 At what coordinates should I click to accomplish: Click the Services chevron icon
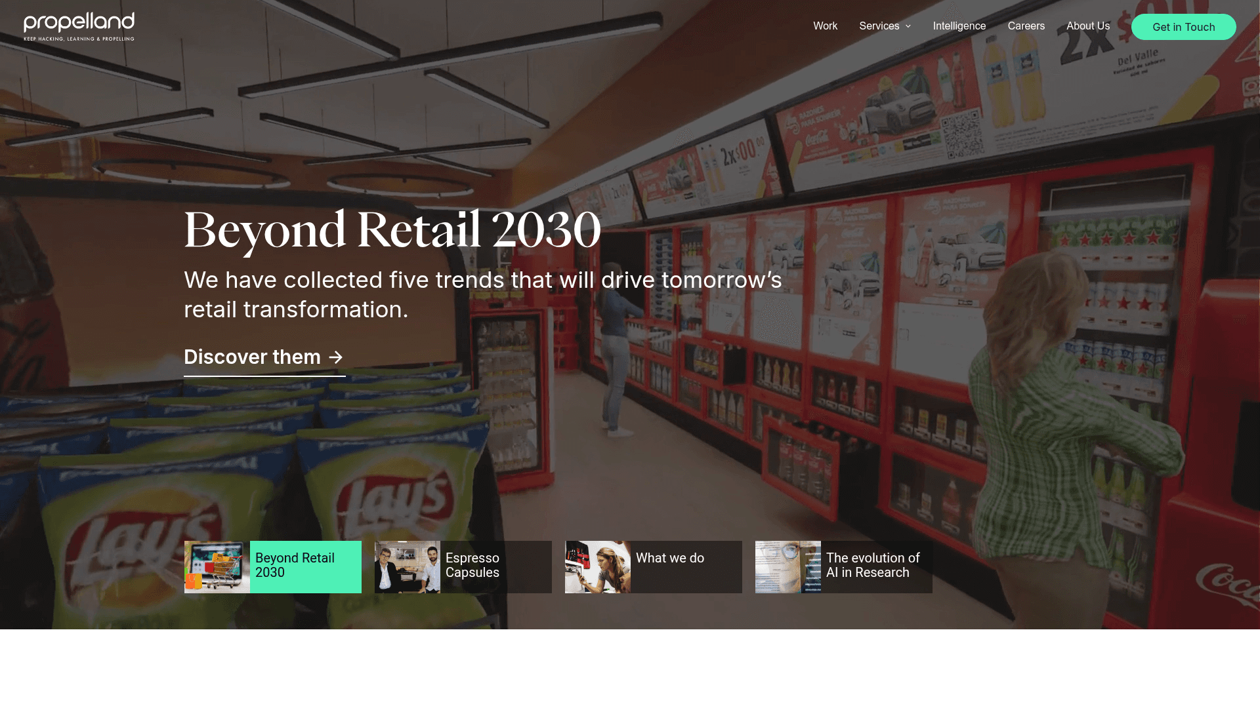pos(908,26)
